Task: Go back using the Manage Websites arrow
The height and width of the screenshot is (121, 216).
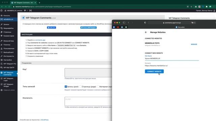Action: coord(146,32)
